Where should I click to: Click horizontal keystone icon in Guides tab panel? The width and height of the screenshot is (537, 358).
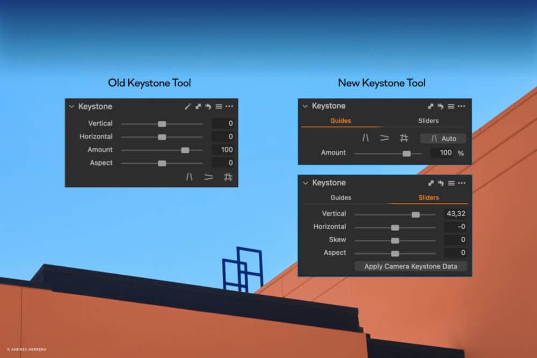pyautogui.click(x=384, y=138)
